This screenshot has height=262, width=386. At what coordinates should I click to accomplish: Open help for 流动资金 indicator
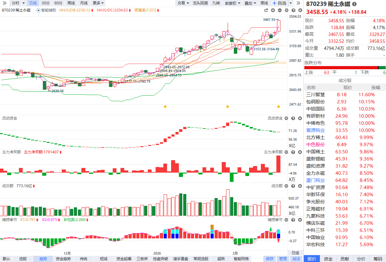(293, 118)
